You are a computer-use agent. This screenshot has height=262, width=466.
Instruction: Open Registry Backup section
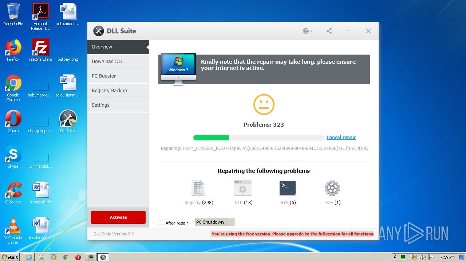pyautogui.click(x=118, y=91)
